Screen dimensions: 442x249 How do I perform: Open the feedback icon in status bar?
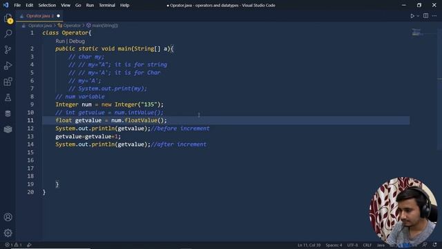point(425,245)
